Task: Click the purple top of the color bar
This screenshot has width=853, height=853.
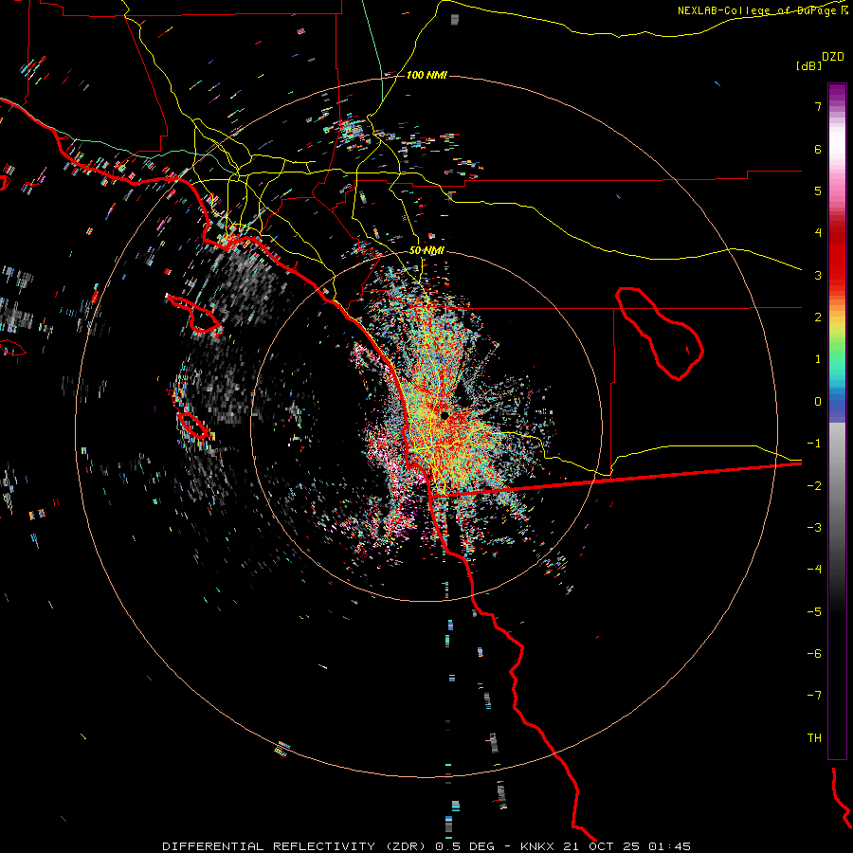Action: [837, 91]
